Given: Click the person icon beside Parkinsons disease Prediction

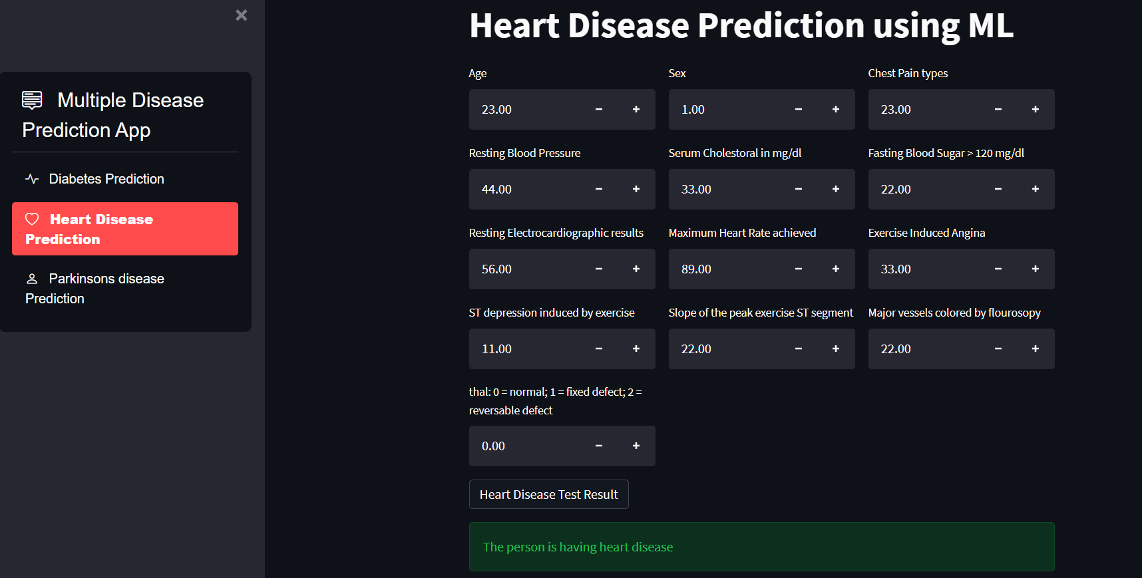Looking at the screenshot, I should 31,279.
